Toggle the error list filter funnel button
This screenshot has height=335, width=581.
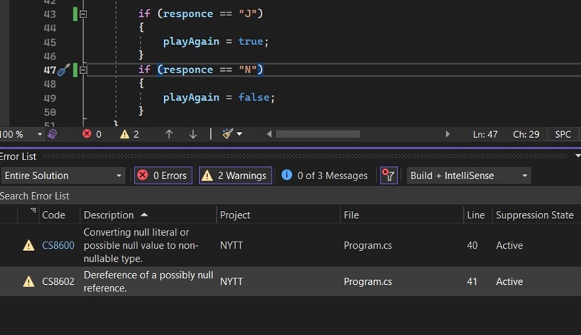tap(389, 175)
